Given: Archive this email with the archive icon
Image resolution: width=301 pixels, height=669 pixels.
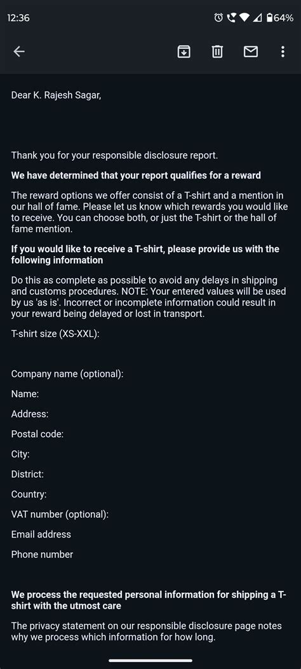Looking at the screenshot, I should click(x=184, y=51).
